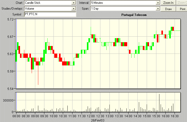Click the 09:00 time axis label
The width and height of the screenshot is (187, 122).
(35, 116)
